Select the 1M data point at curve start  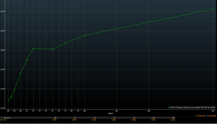(8, 101)
